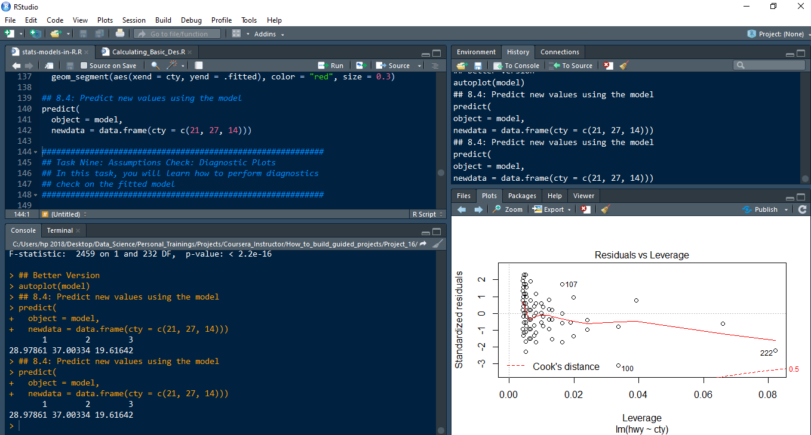811x435 pixels.
Task: Open the code tools magic wand
Action: [172, 66]
